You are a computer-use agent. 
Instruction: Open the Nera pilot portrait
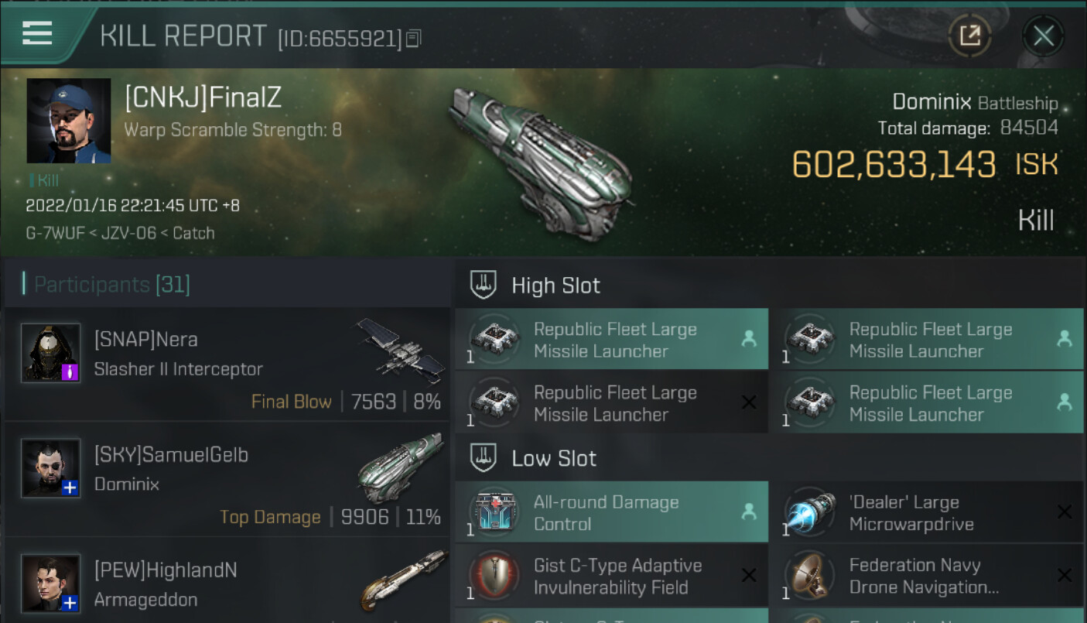[x=51, y=353]
